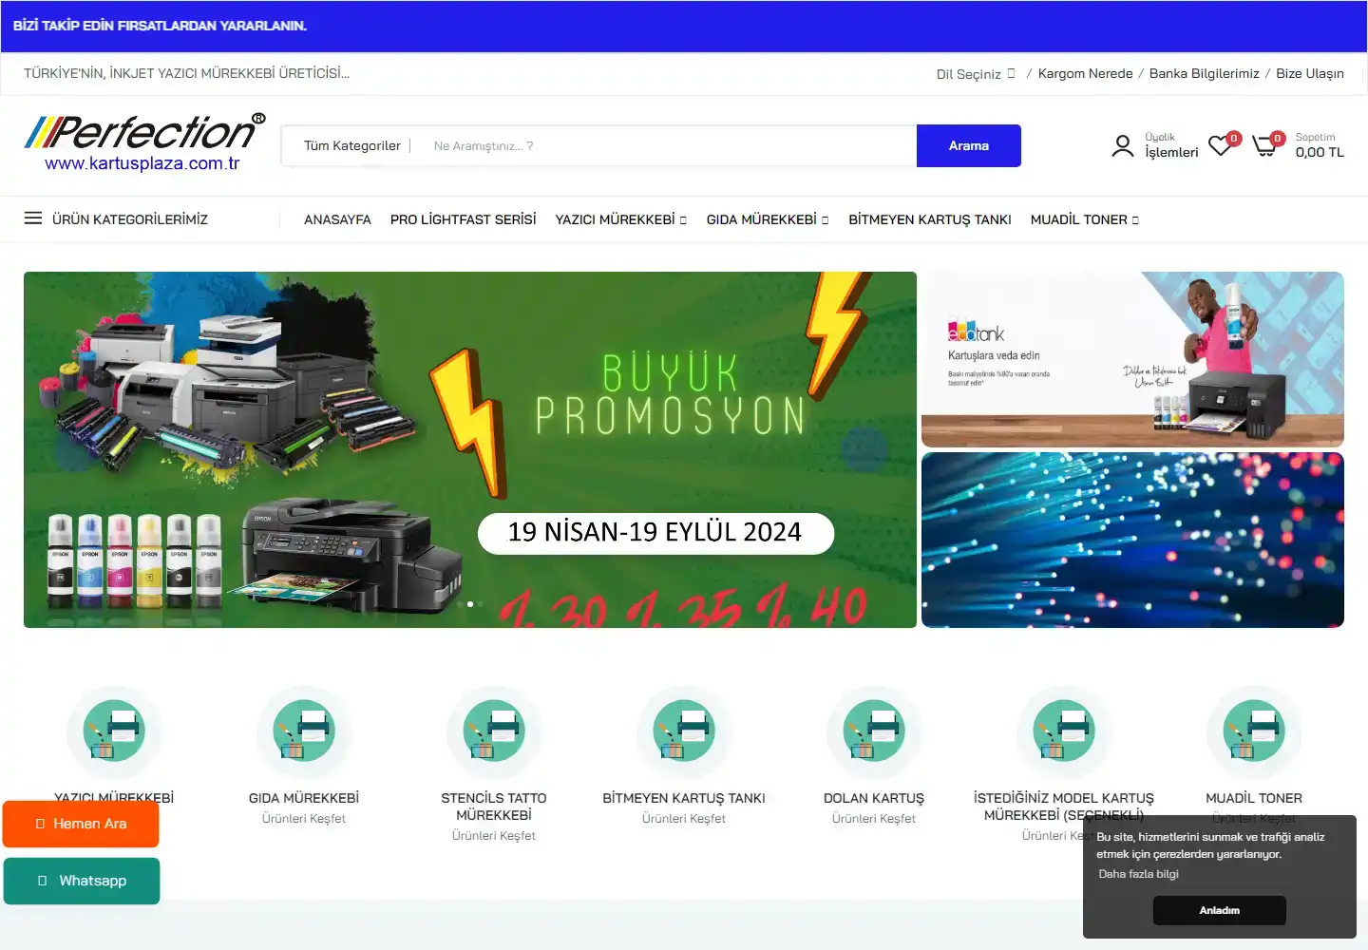Click the Dolan Kartuş category icon
The width and height of the screenshot is (1368, 950).
[874, 731]
